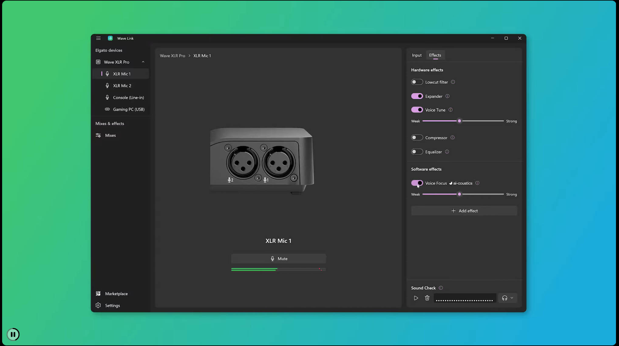Click the Sound Check info icon
Screen dimensions: 619x346
coord(441,288)
